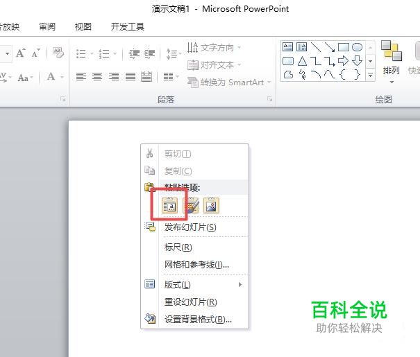The image size is (420, 357).
Task: Open the Change Case Aa menu
Action: [25, 78]
